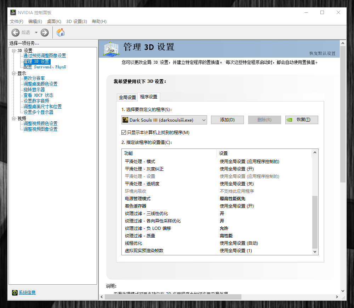Select the 着色缓存器 row
Screen dimensions: 354x308
pyautogui.click(x=217, y=206)
